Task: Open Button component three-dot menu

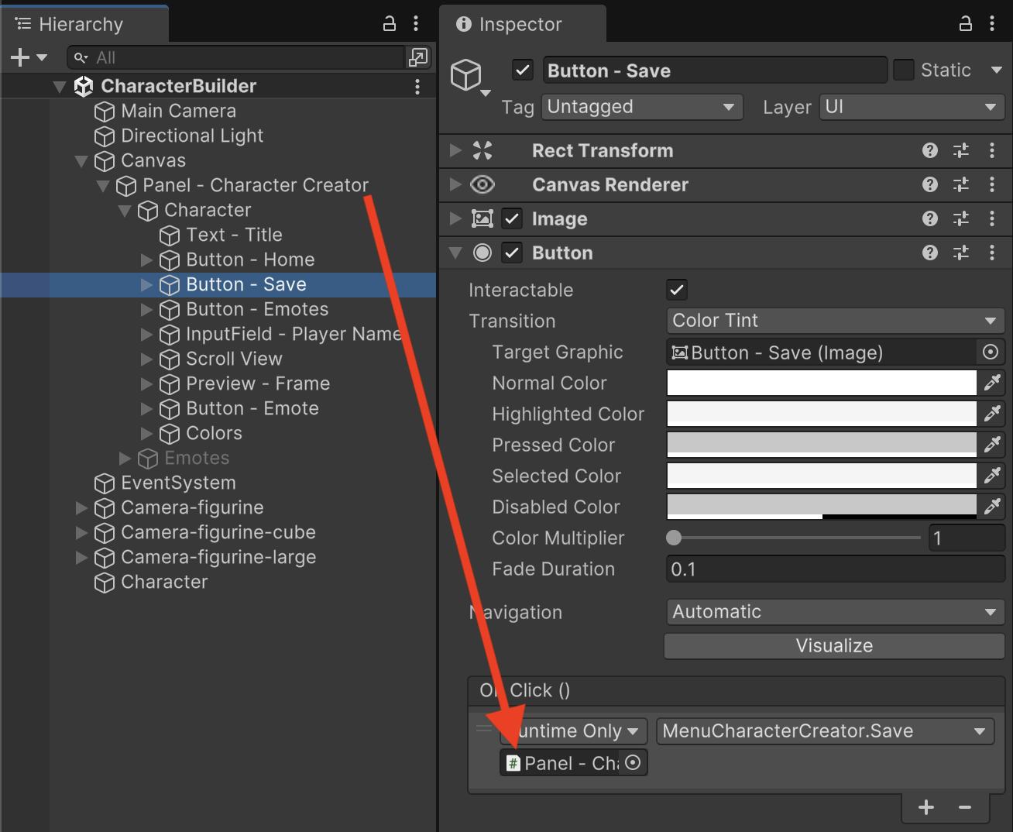Action: point(992,253)
